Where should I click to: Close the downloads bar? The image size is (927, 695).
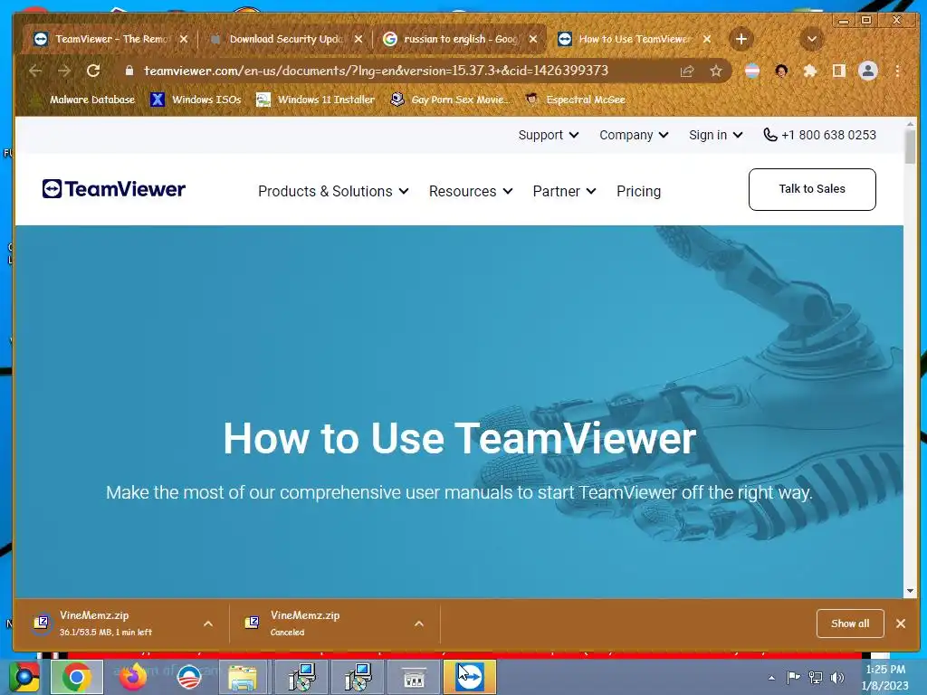901,624
